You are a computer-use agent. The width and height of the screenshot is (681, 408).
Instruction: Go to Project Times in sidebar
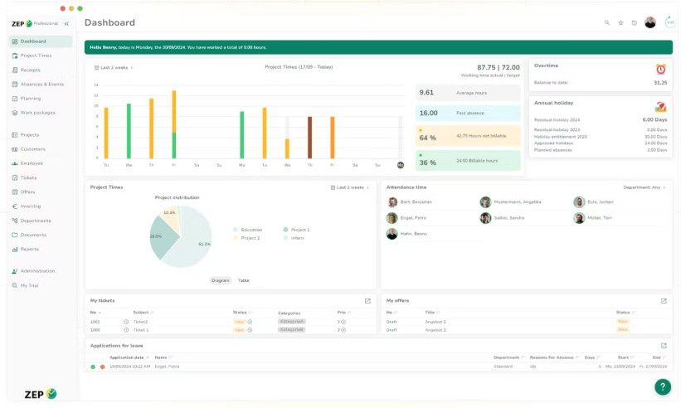36,56
